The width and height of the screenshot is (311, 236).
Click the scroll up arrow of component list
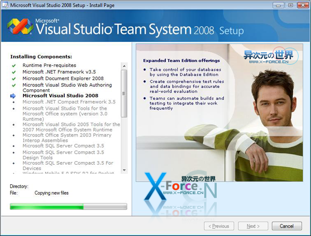(124, 66)
